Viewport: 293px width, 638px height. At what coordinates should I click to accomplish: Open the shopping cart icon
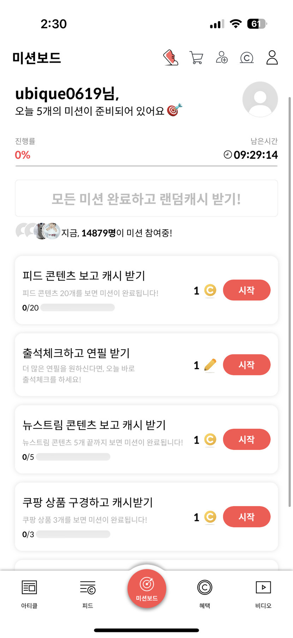click(196, 58)
